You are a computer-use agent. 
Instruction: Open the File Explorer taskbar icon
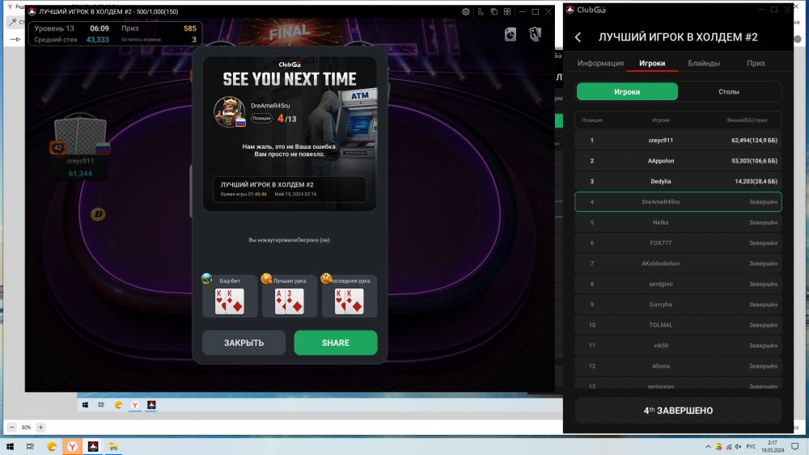point(113,447)
